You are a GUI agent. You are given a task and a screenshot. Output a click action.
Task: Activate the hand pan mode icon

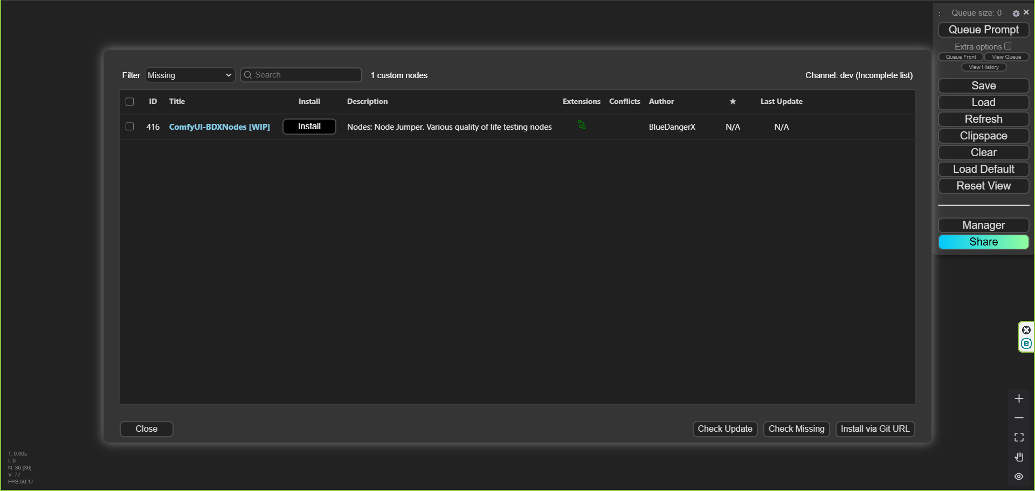click(1019, 457)
